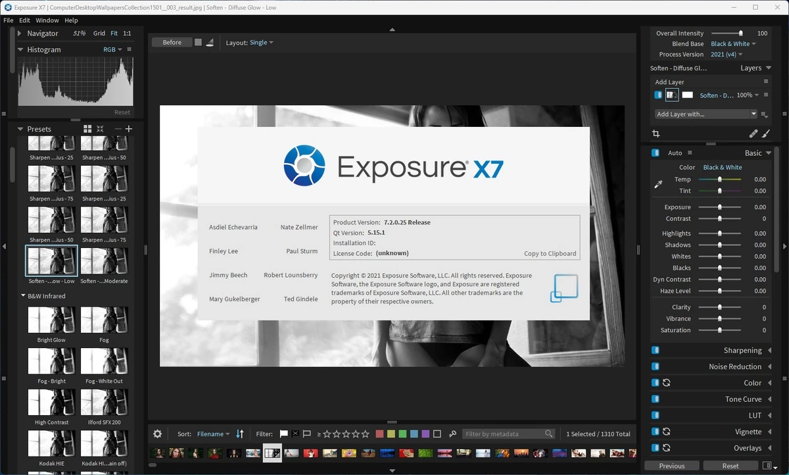Toggle the Basic panel on/off

pos(656,153)
